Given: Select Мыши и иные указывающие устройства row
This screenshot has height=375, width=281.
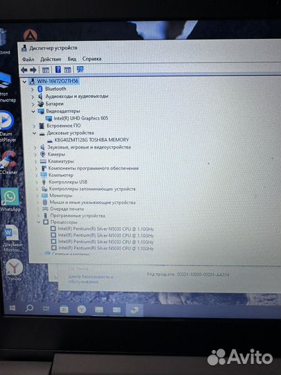Looking at the screenshot, I should coord(92,203).
